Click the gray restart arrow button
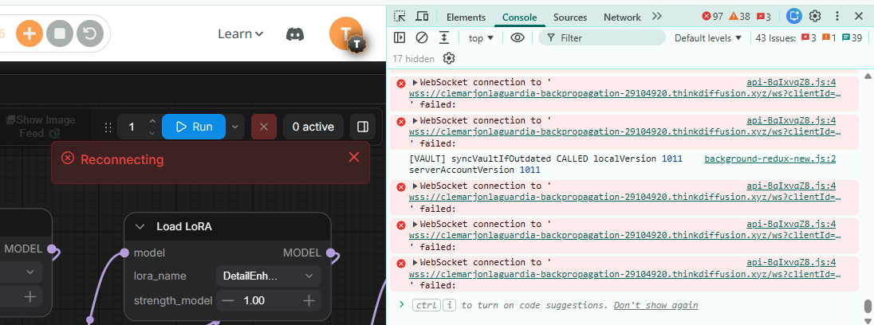Image resolution: width=874 pixels, height=325 pixels. pos(89,34)
